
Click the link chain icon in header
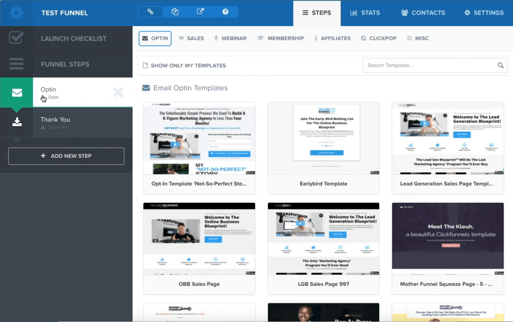[150, 12]
